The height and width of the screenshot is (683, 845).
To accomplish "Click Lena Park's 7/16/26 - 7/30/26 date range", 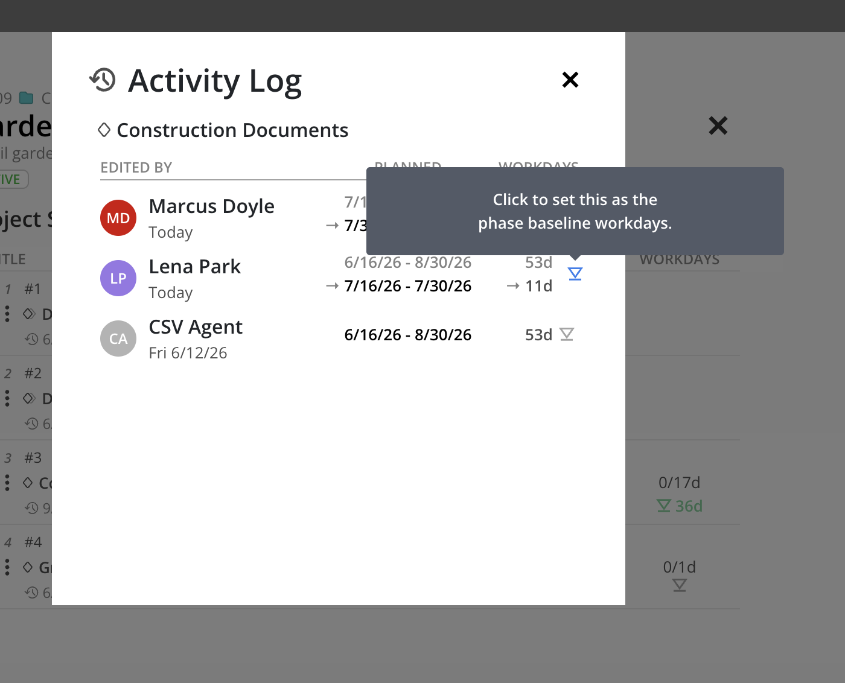I will [408, 286].
